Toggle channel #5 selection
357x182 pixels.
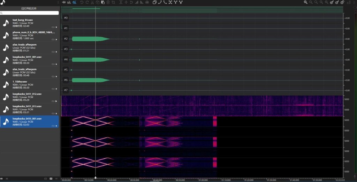click(x=66, y=70)
